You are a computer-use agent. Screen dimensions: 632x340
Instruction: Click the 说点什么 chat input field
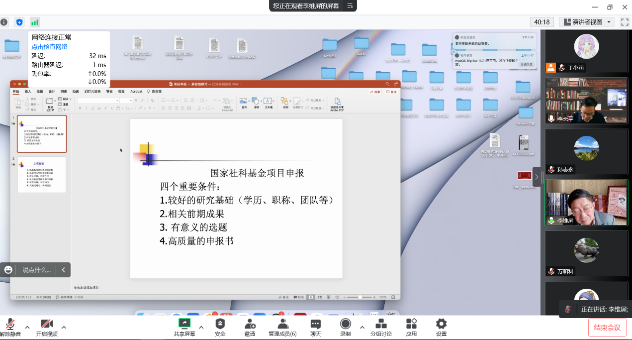click(x=36, y=270)
